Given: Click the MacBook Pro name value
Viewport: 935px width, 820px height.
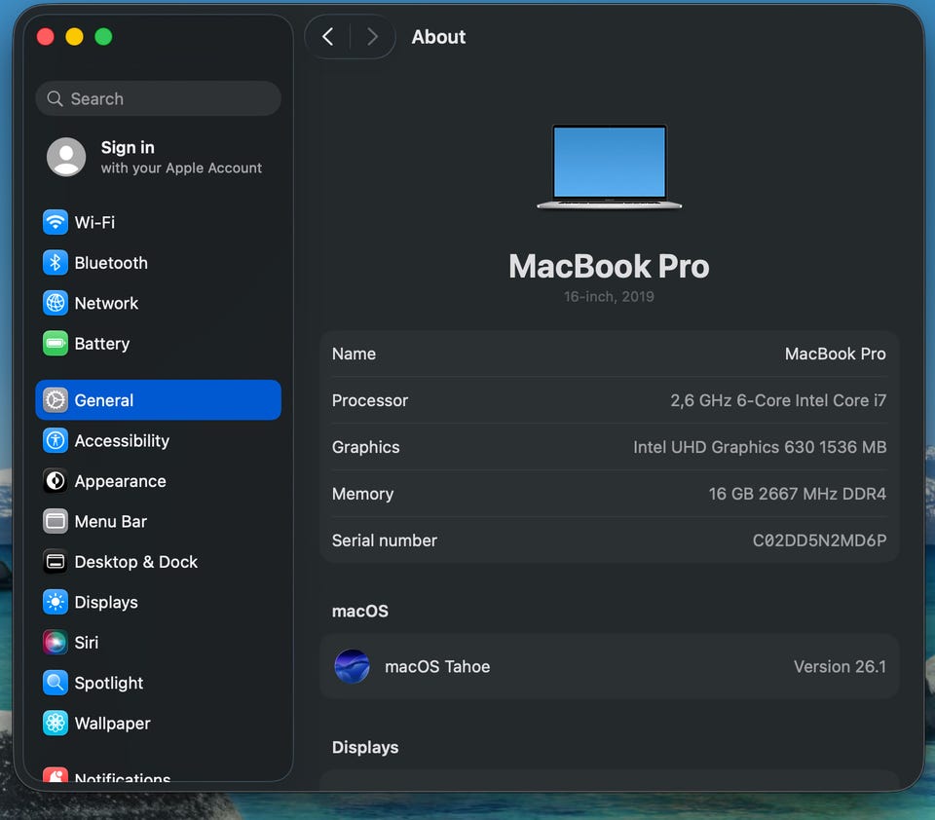Looking at the screenshot, I should click(835, 354).
